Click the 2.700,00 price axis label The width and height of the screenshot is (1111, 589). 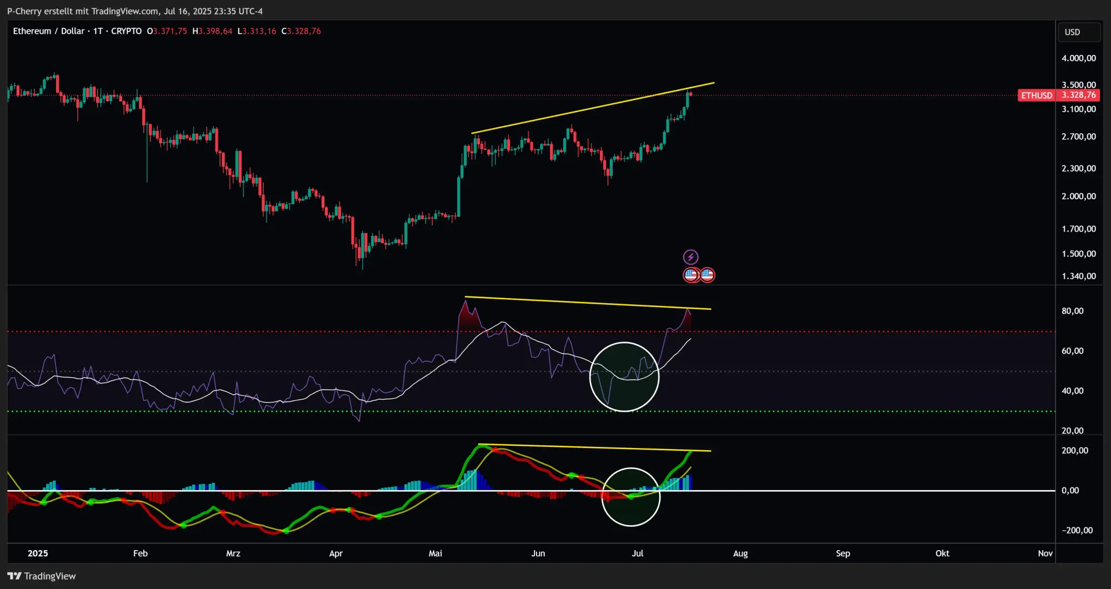[x=1079, y=137]
